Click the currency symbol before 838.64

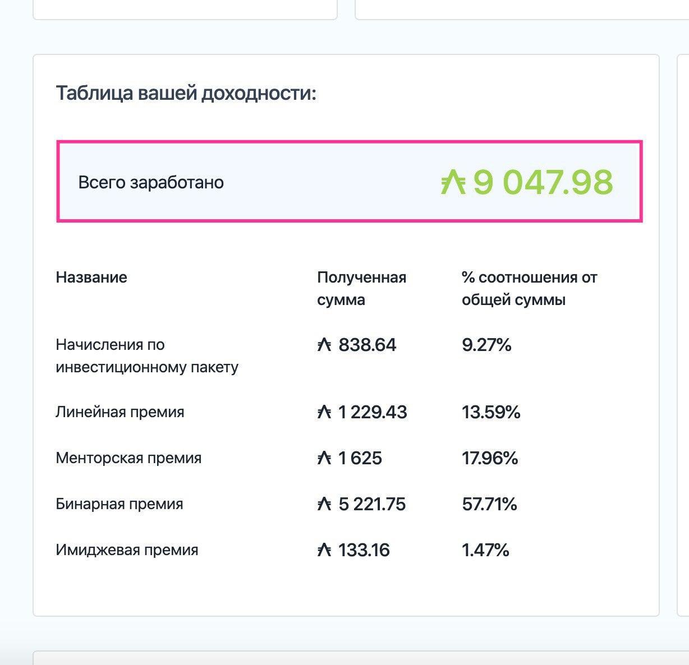tap(324, 345)
